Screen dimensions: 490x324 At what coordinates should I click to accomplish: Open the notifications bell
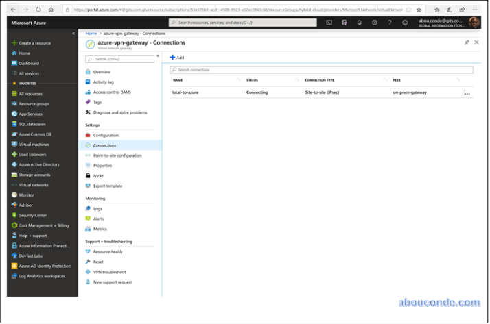click(x=359, y=23)
